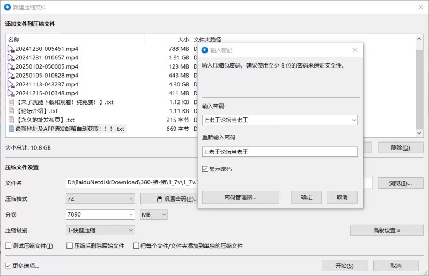Image resolution: width=429 pixels, height=276 pixels.
Task: Select file 20241215-010348.mp4
Action: (47, 93)
